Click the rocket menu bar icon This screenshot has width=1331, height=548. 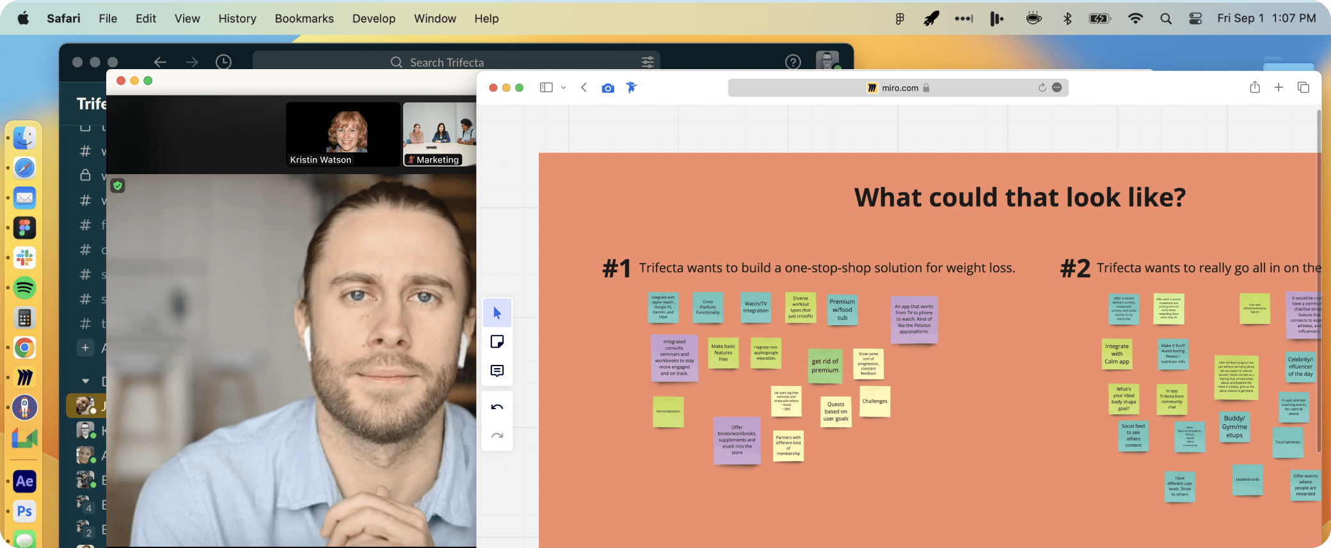[x=931, y=19]
